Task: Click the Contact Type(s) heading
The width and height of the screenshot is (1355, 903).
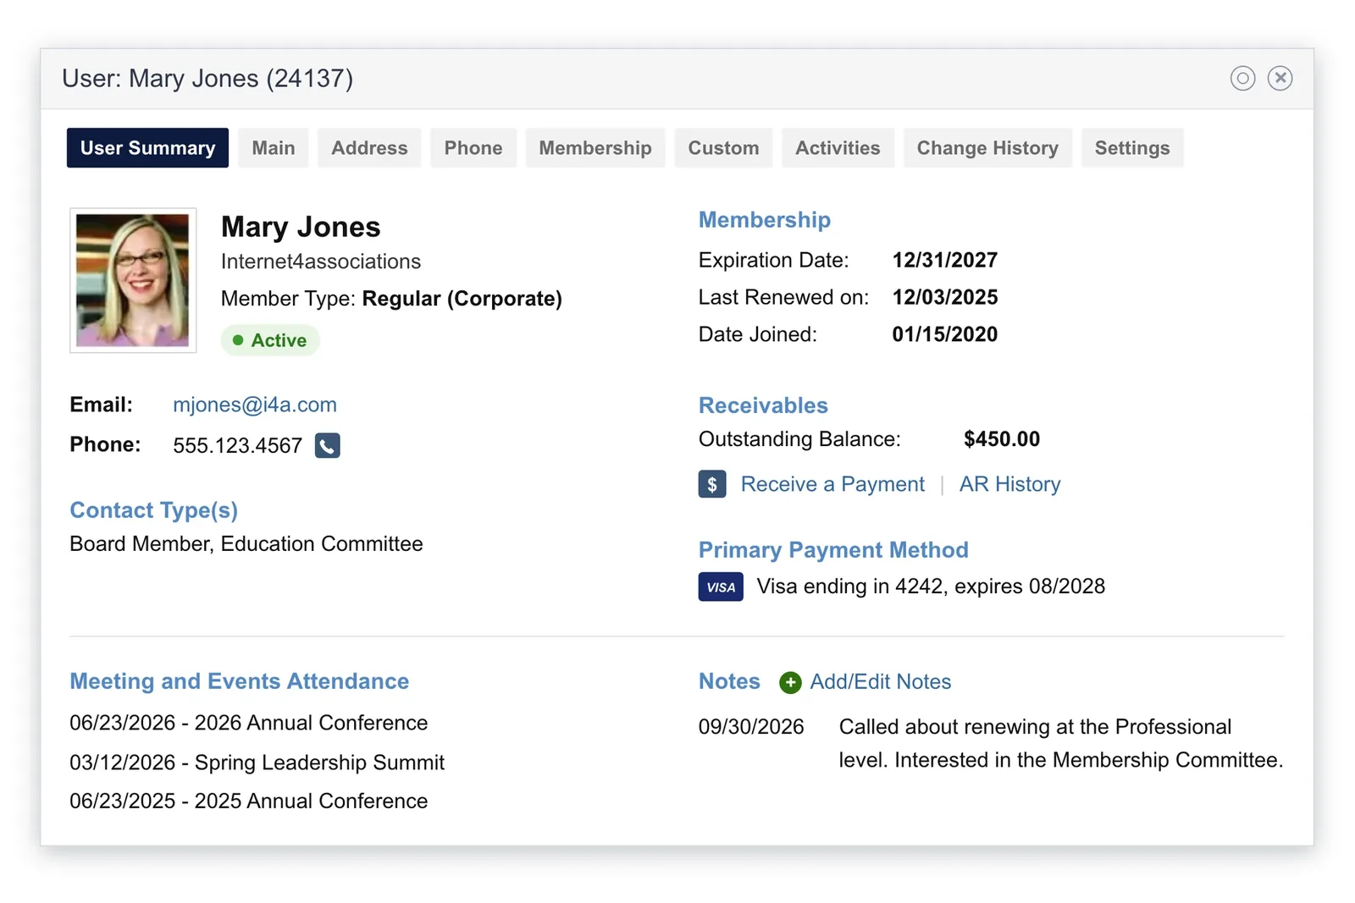Action: pyautogui.click(x=153, y=510)
